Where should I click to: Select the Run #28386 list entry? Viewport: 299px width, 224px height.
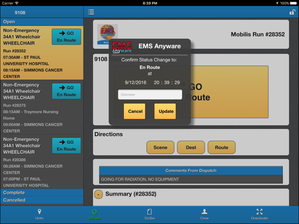point(42,162)
